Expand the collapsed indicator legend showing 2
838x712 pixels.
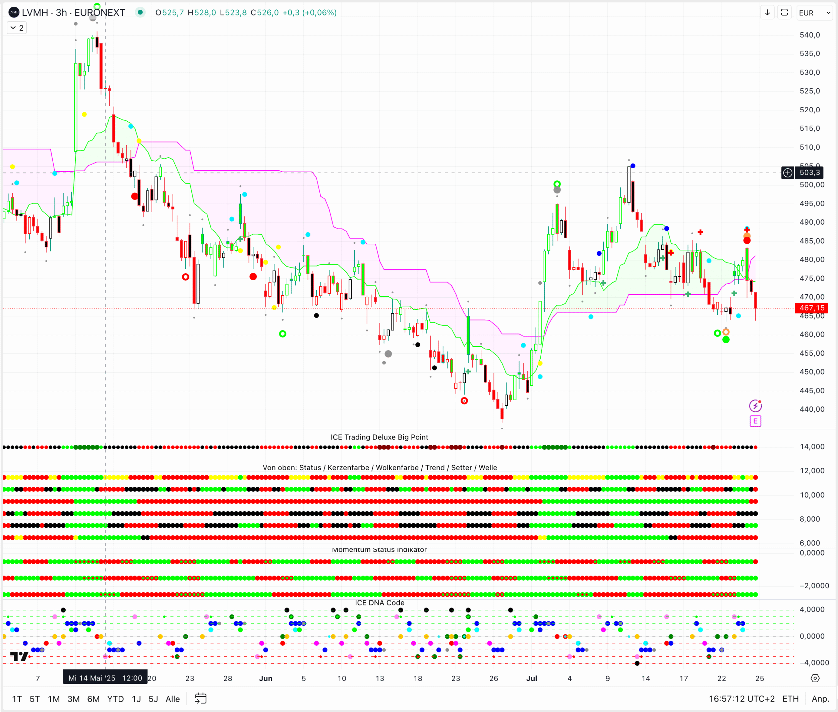click(x=17, y=28)
